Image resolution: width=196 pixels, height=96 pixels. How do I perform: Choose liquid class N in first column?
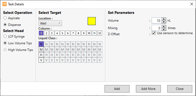pyautogui.click(x=41, y=44)
